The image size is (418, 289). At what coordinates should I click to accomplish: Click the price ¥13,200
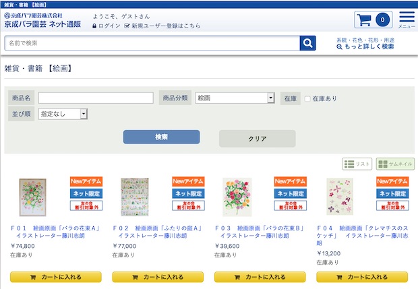[x=329, y=253]
